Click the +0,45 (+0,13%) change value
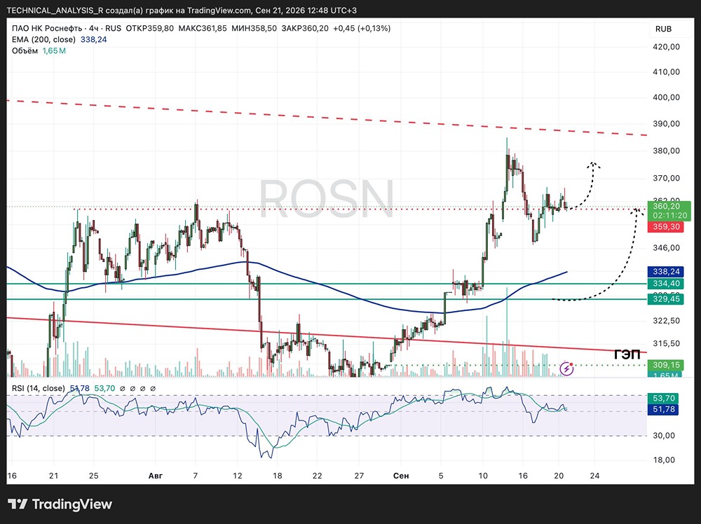The height and width of the screenshot is (524, 701). [x=362, y=28]
